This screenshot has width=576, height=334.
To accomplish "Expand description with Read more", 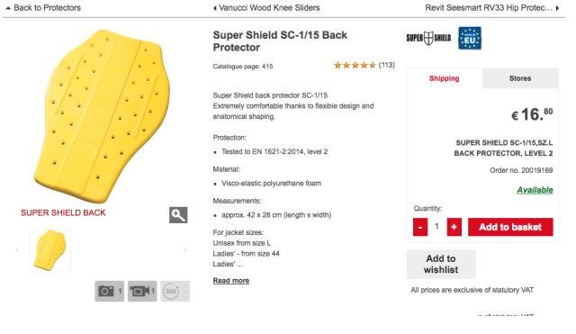I will click(231, 280).
